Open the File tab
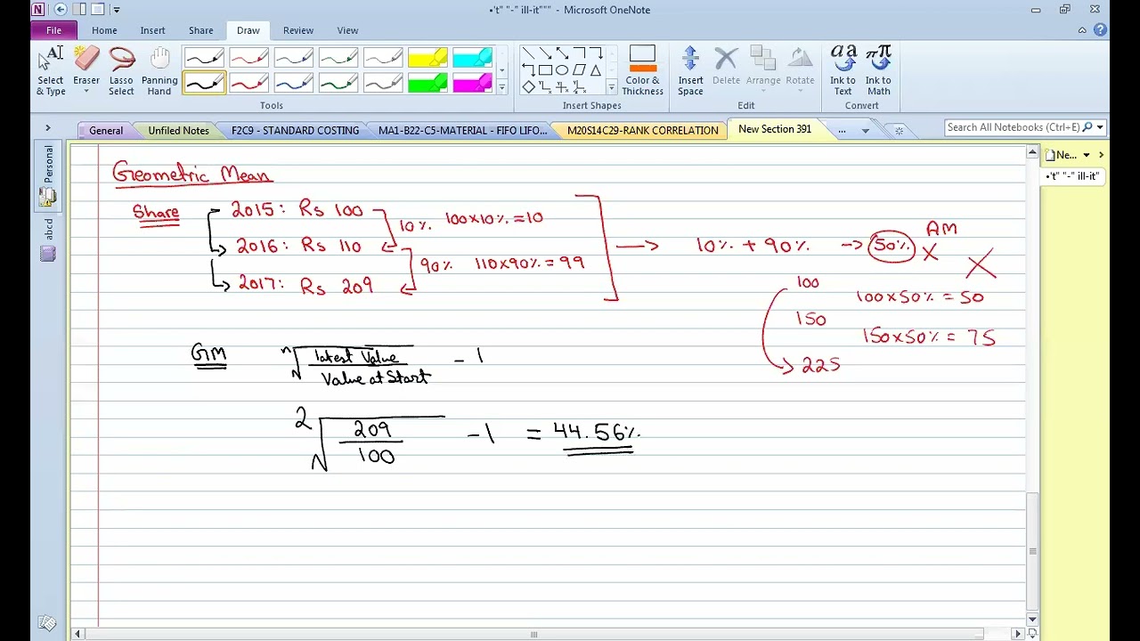This screenshot has width=1140, height=641. 53,30
